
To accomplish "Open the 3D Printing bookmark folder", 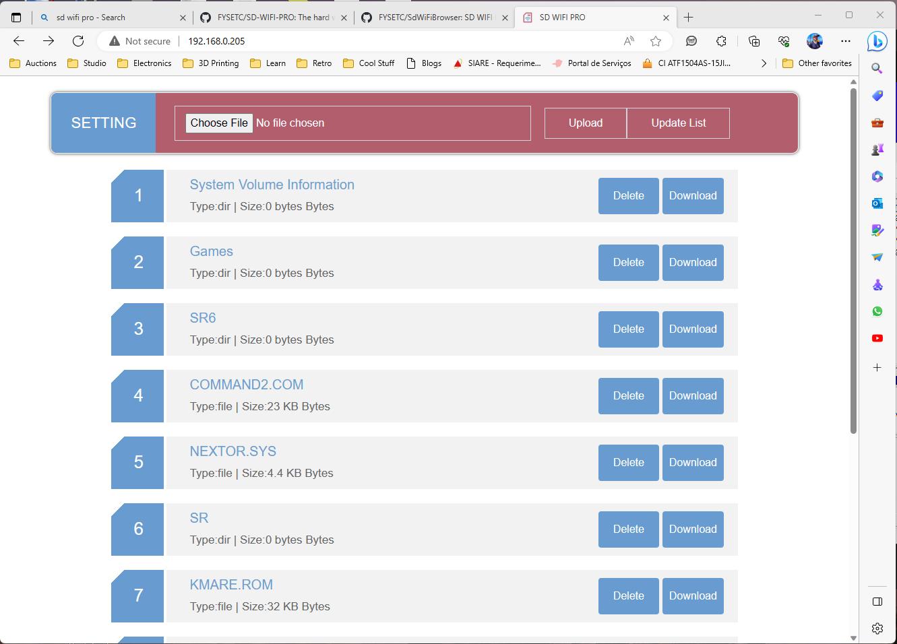I will pyautogui.click(x=210, y=63).
